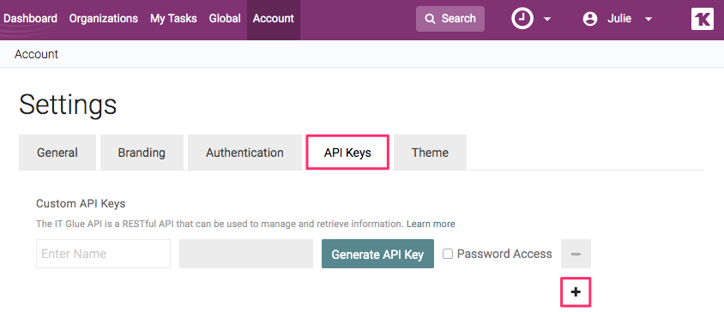Follow the Learn more link

431,224
